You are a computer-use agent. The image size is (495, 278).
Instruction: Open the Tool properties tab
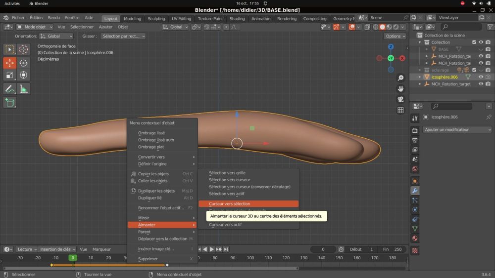[x=415, y=118]
